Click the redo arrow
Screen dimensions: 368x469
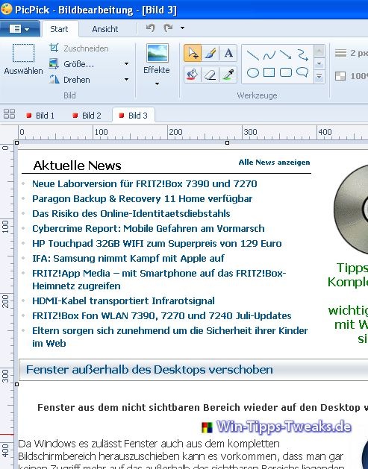point(168,28)
